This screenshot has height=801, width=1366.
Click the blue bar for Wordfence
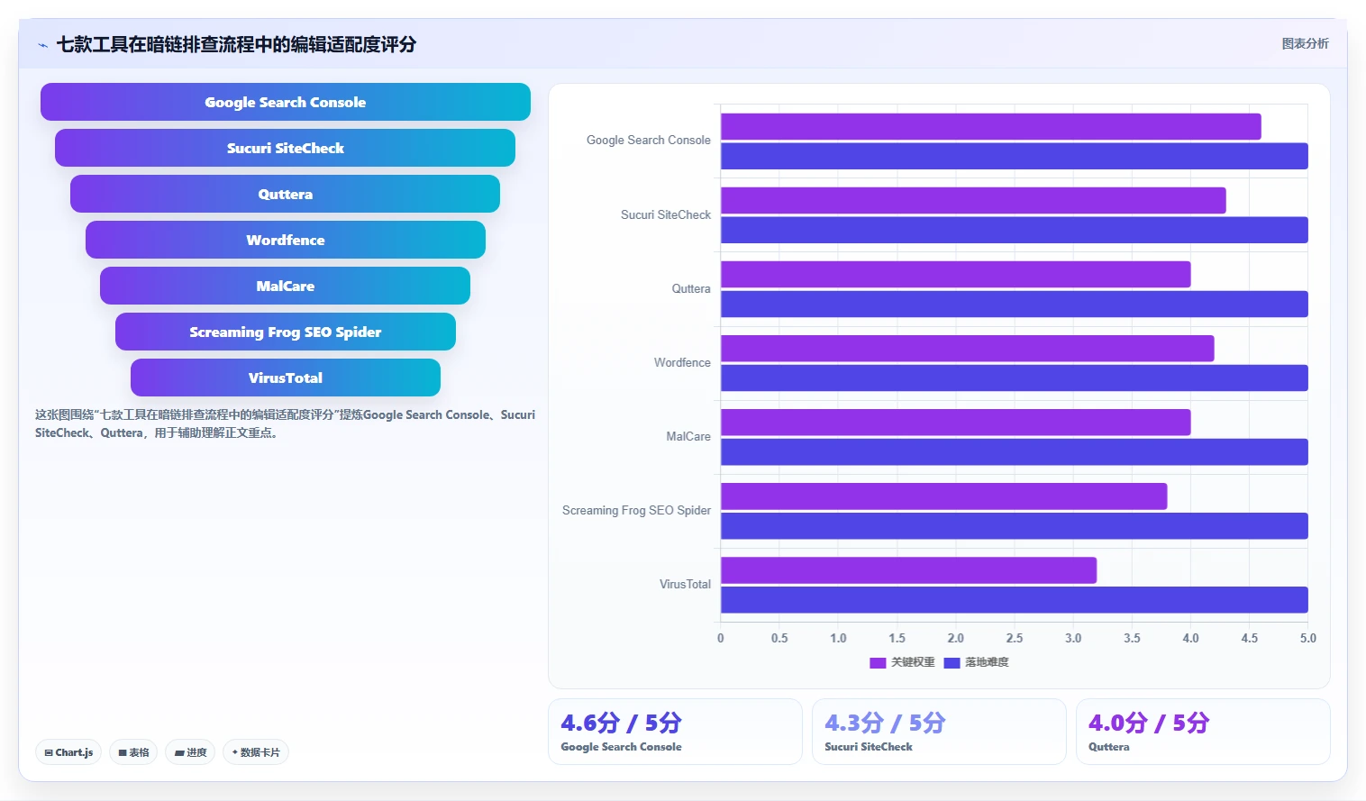[1015, 378]
